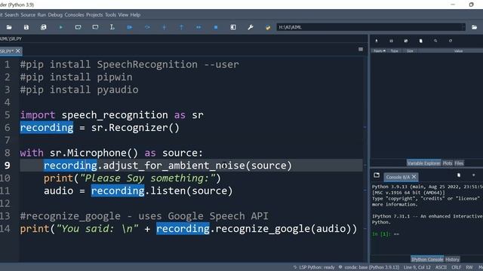Switch to the Files tab
Image resolution: width=483 pixels, height=271 pixels.
coord(459,163)
